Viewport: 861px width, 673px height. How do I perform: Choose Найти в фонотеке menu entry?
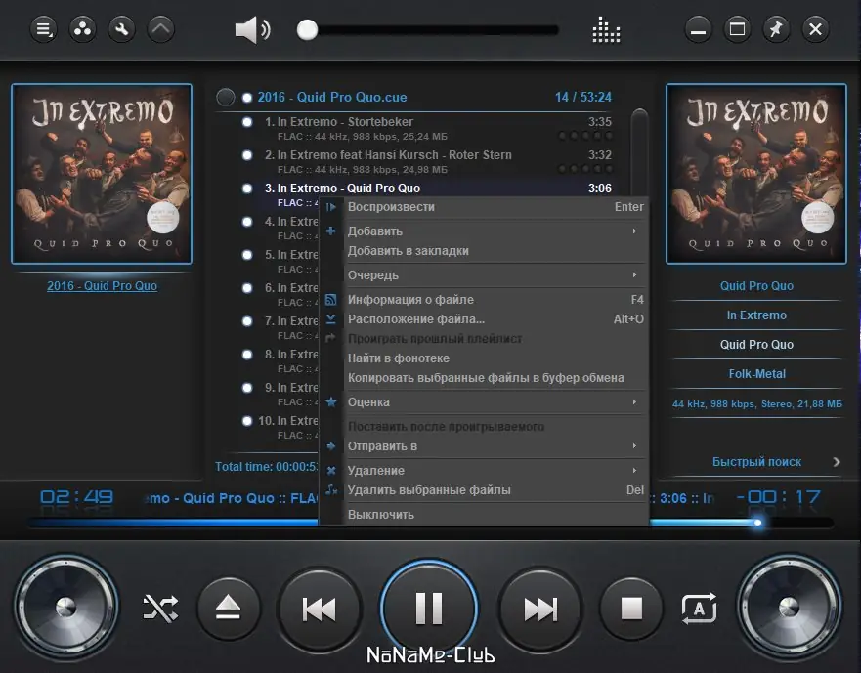(483, 358)
